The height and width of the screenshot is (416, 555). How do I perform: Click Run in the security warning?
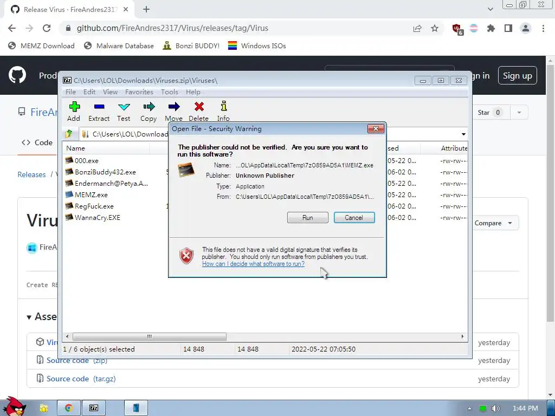click(x=308, y=218)
